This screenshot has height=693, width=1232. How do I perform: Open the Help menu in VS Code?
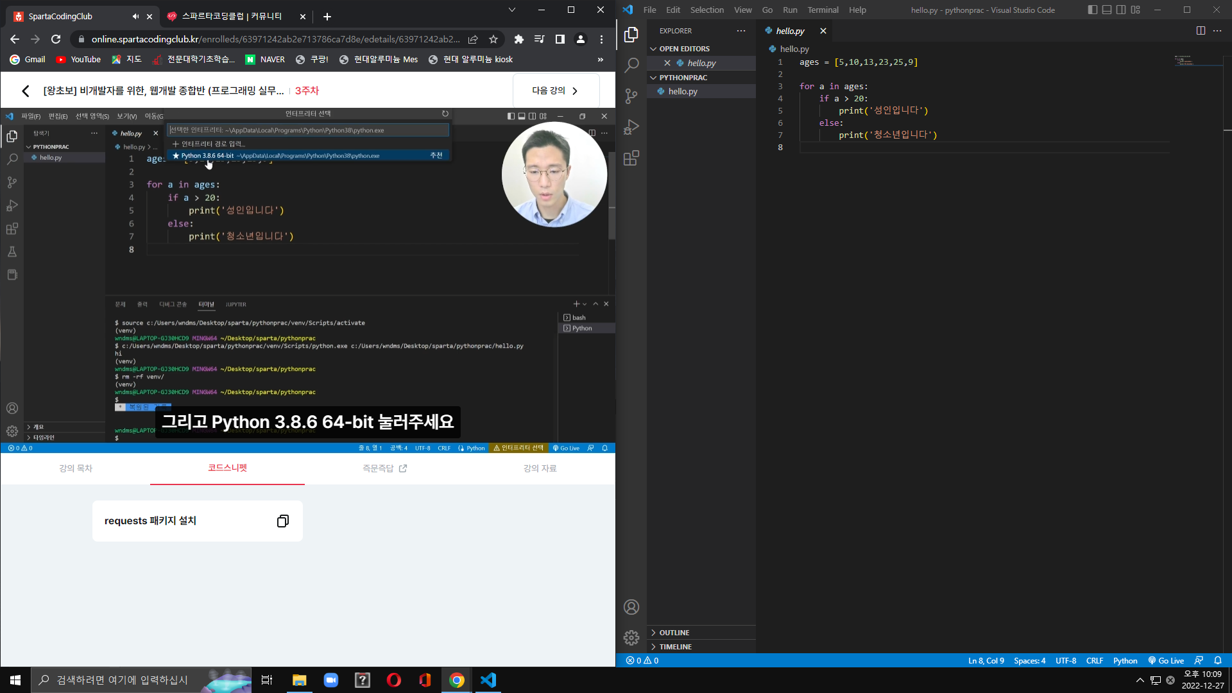[x=857, y=10]
